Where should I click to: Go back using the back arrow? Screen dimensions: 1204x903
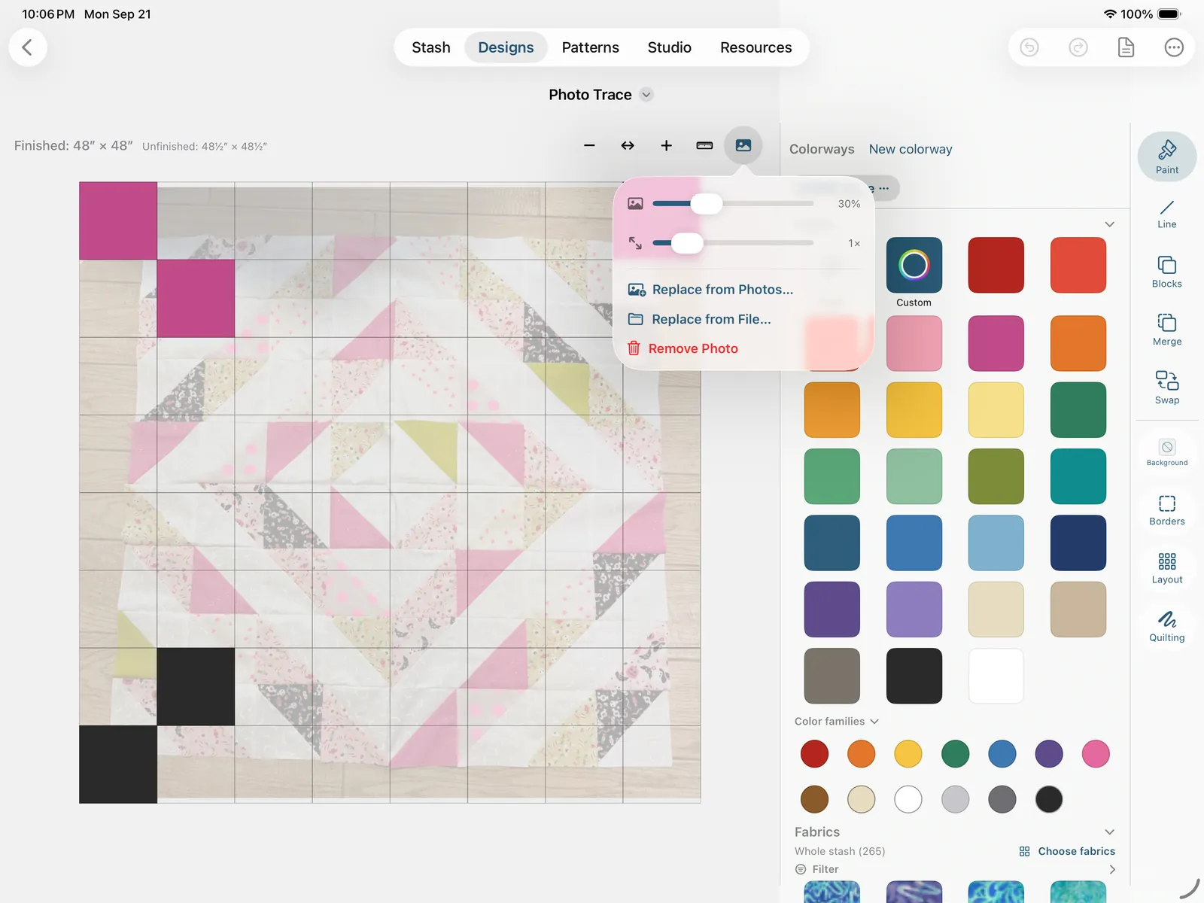click(x=28, y=47)
